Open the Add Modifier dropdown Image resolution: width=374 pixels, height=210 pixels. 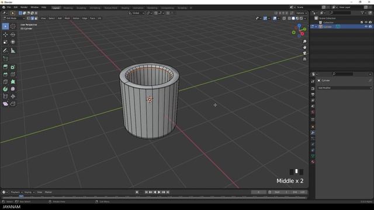pyautogui.click(x=344, y=88)
